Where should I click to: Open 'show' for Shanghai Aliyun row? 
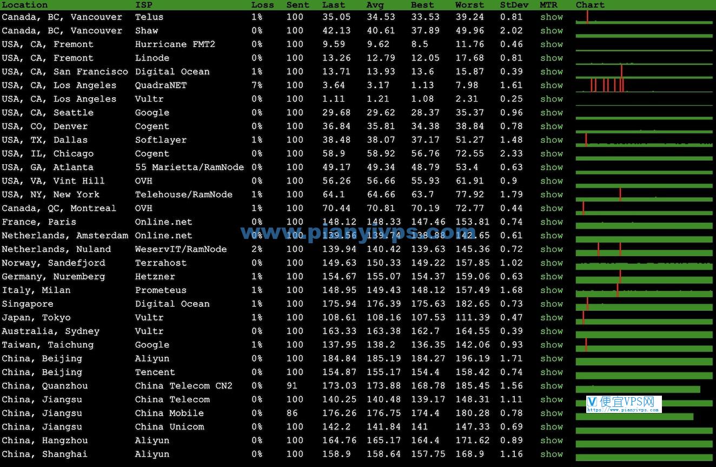(x=552, y=454)
